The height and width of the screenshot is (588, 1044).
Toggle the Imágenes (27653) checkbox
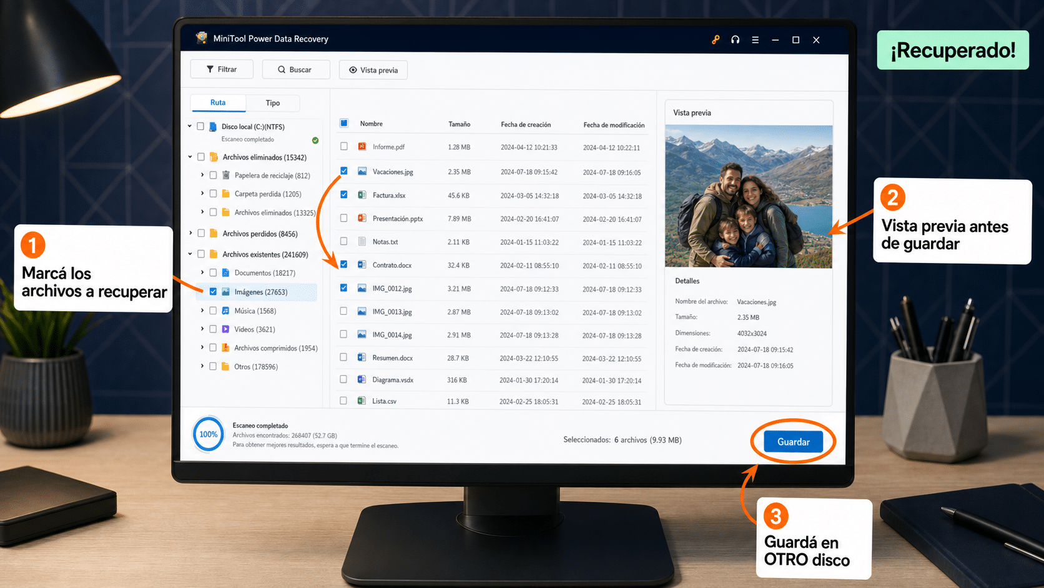(214, 291)
